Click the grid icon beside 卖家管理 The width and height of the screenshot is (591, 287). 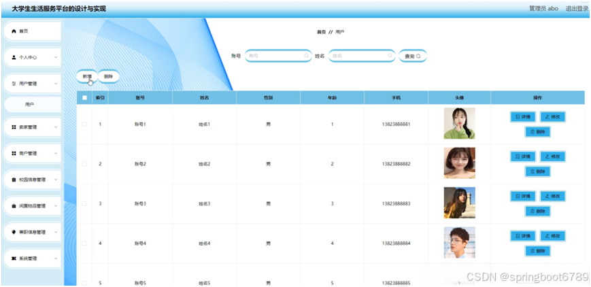point(14,127)
